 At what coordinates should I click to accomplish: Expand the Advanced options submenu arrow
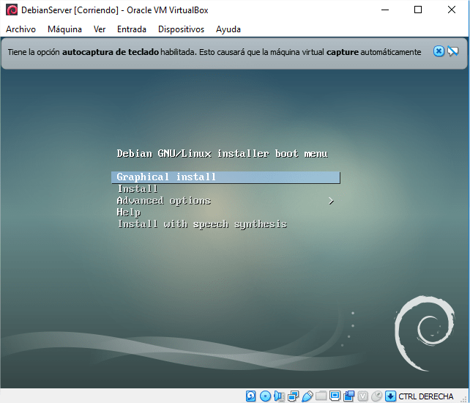(331, 201)
